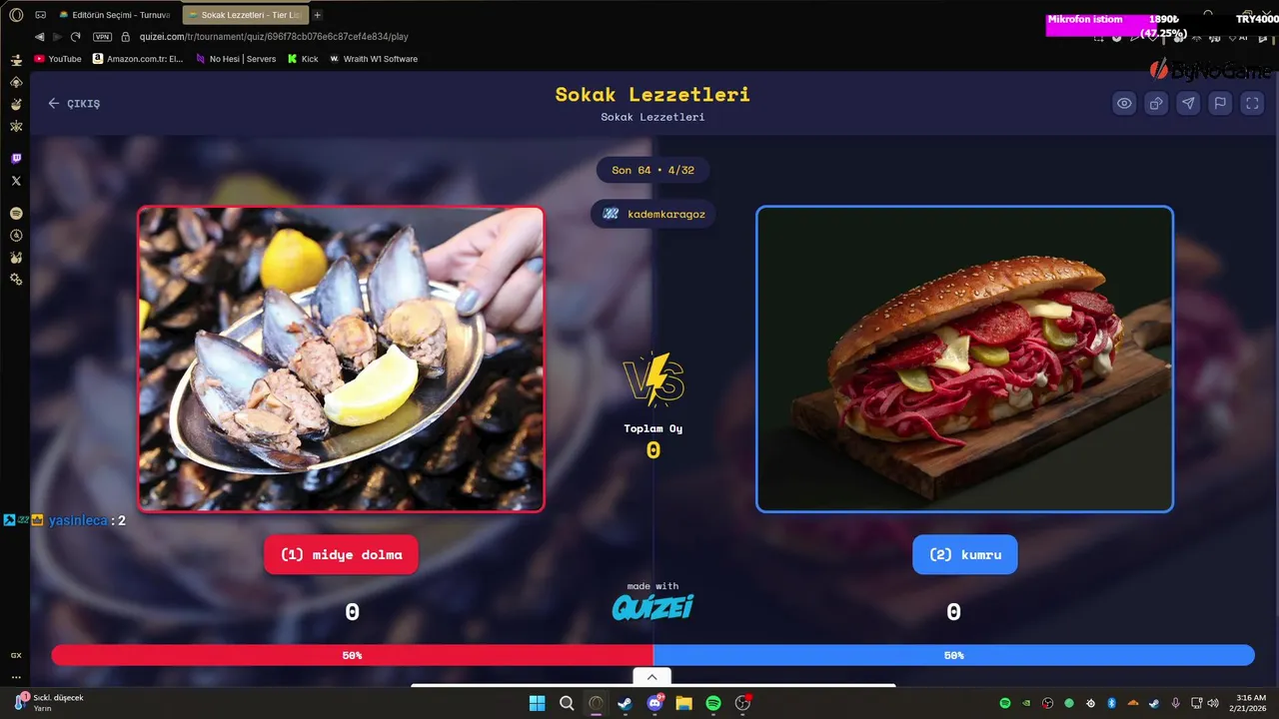1279x719 pixels.
Task: Open the Windows Start menu
Action: click(537, 703)
